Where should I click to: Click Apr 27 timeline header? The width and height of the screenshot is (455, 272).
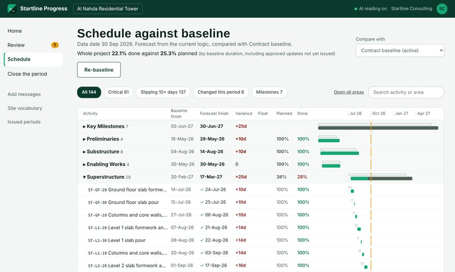tap(424, 113)
